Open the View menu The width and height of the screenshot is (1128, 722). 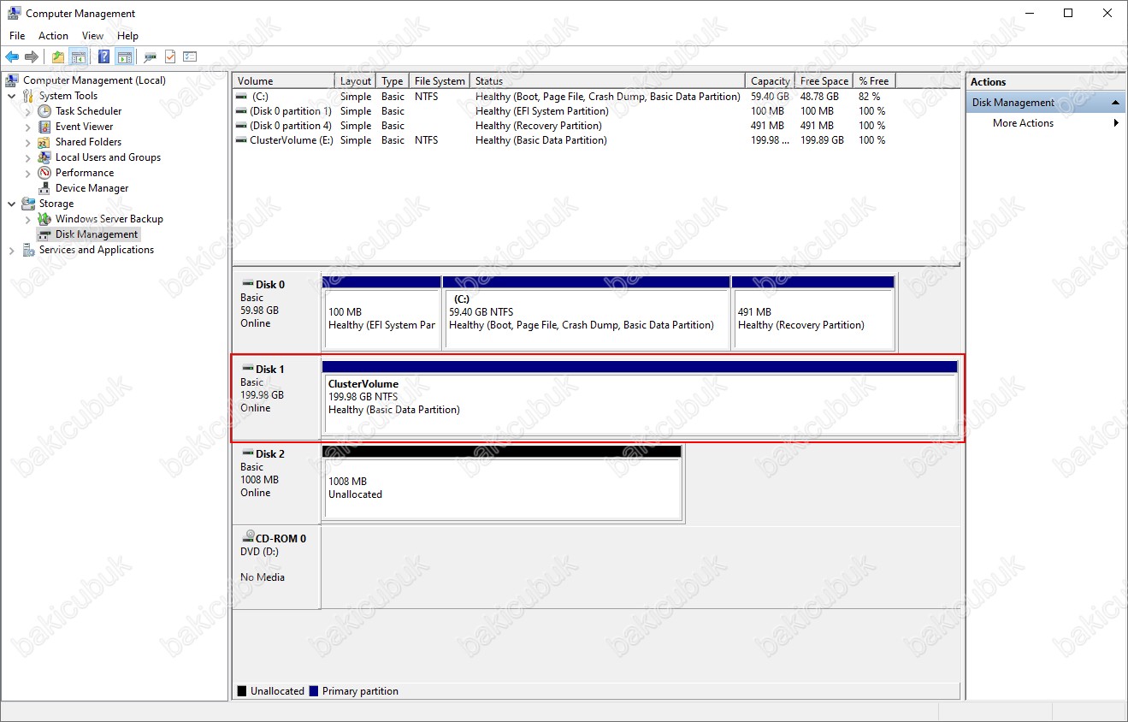[92, 36]
